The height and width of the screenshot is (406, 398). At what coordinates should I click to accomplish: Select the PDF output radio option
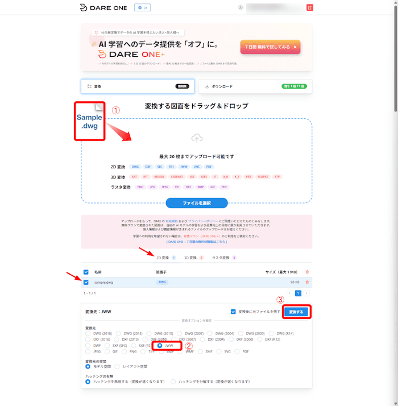[x=237, y=351]
